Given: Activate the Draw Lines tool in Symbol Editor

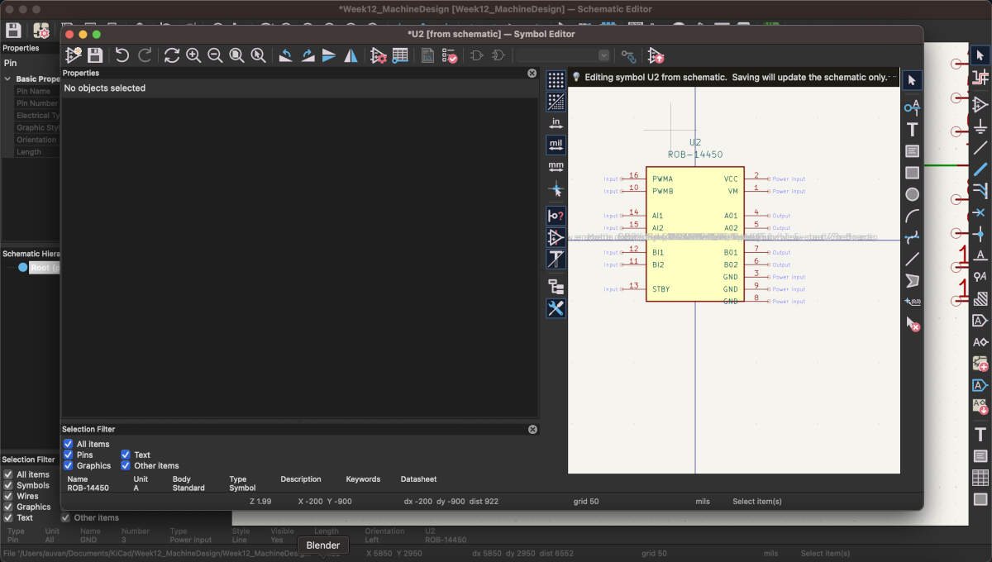Looking at the screenshot, I should [x=912, y=260].
